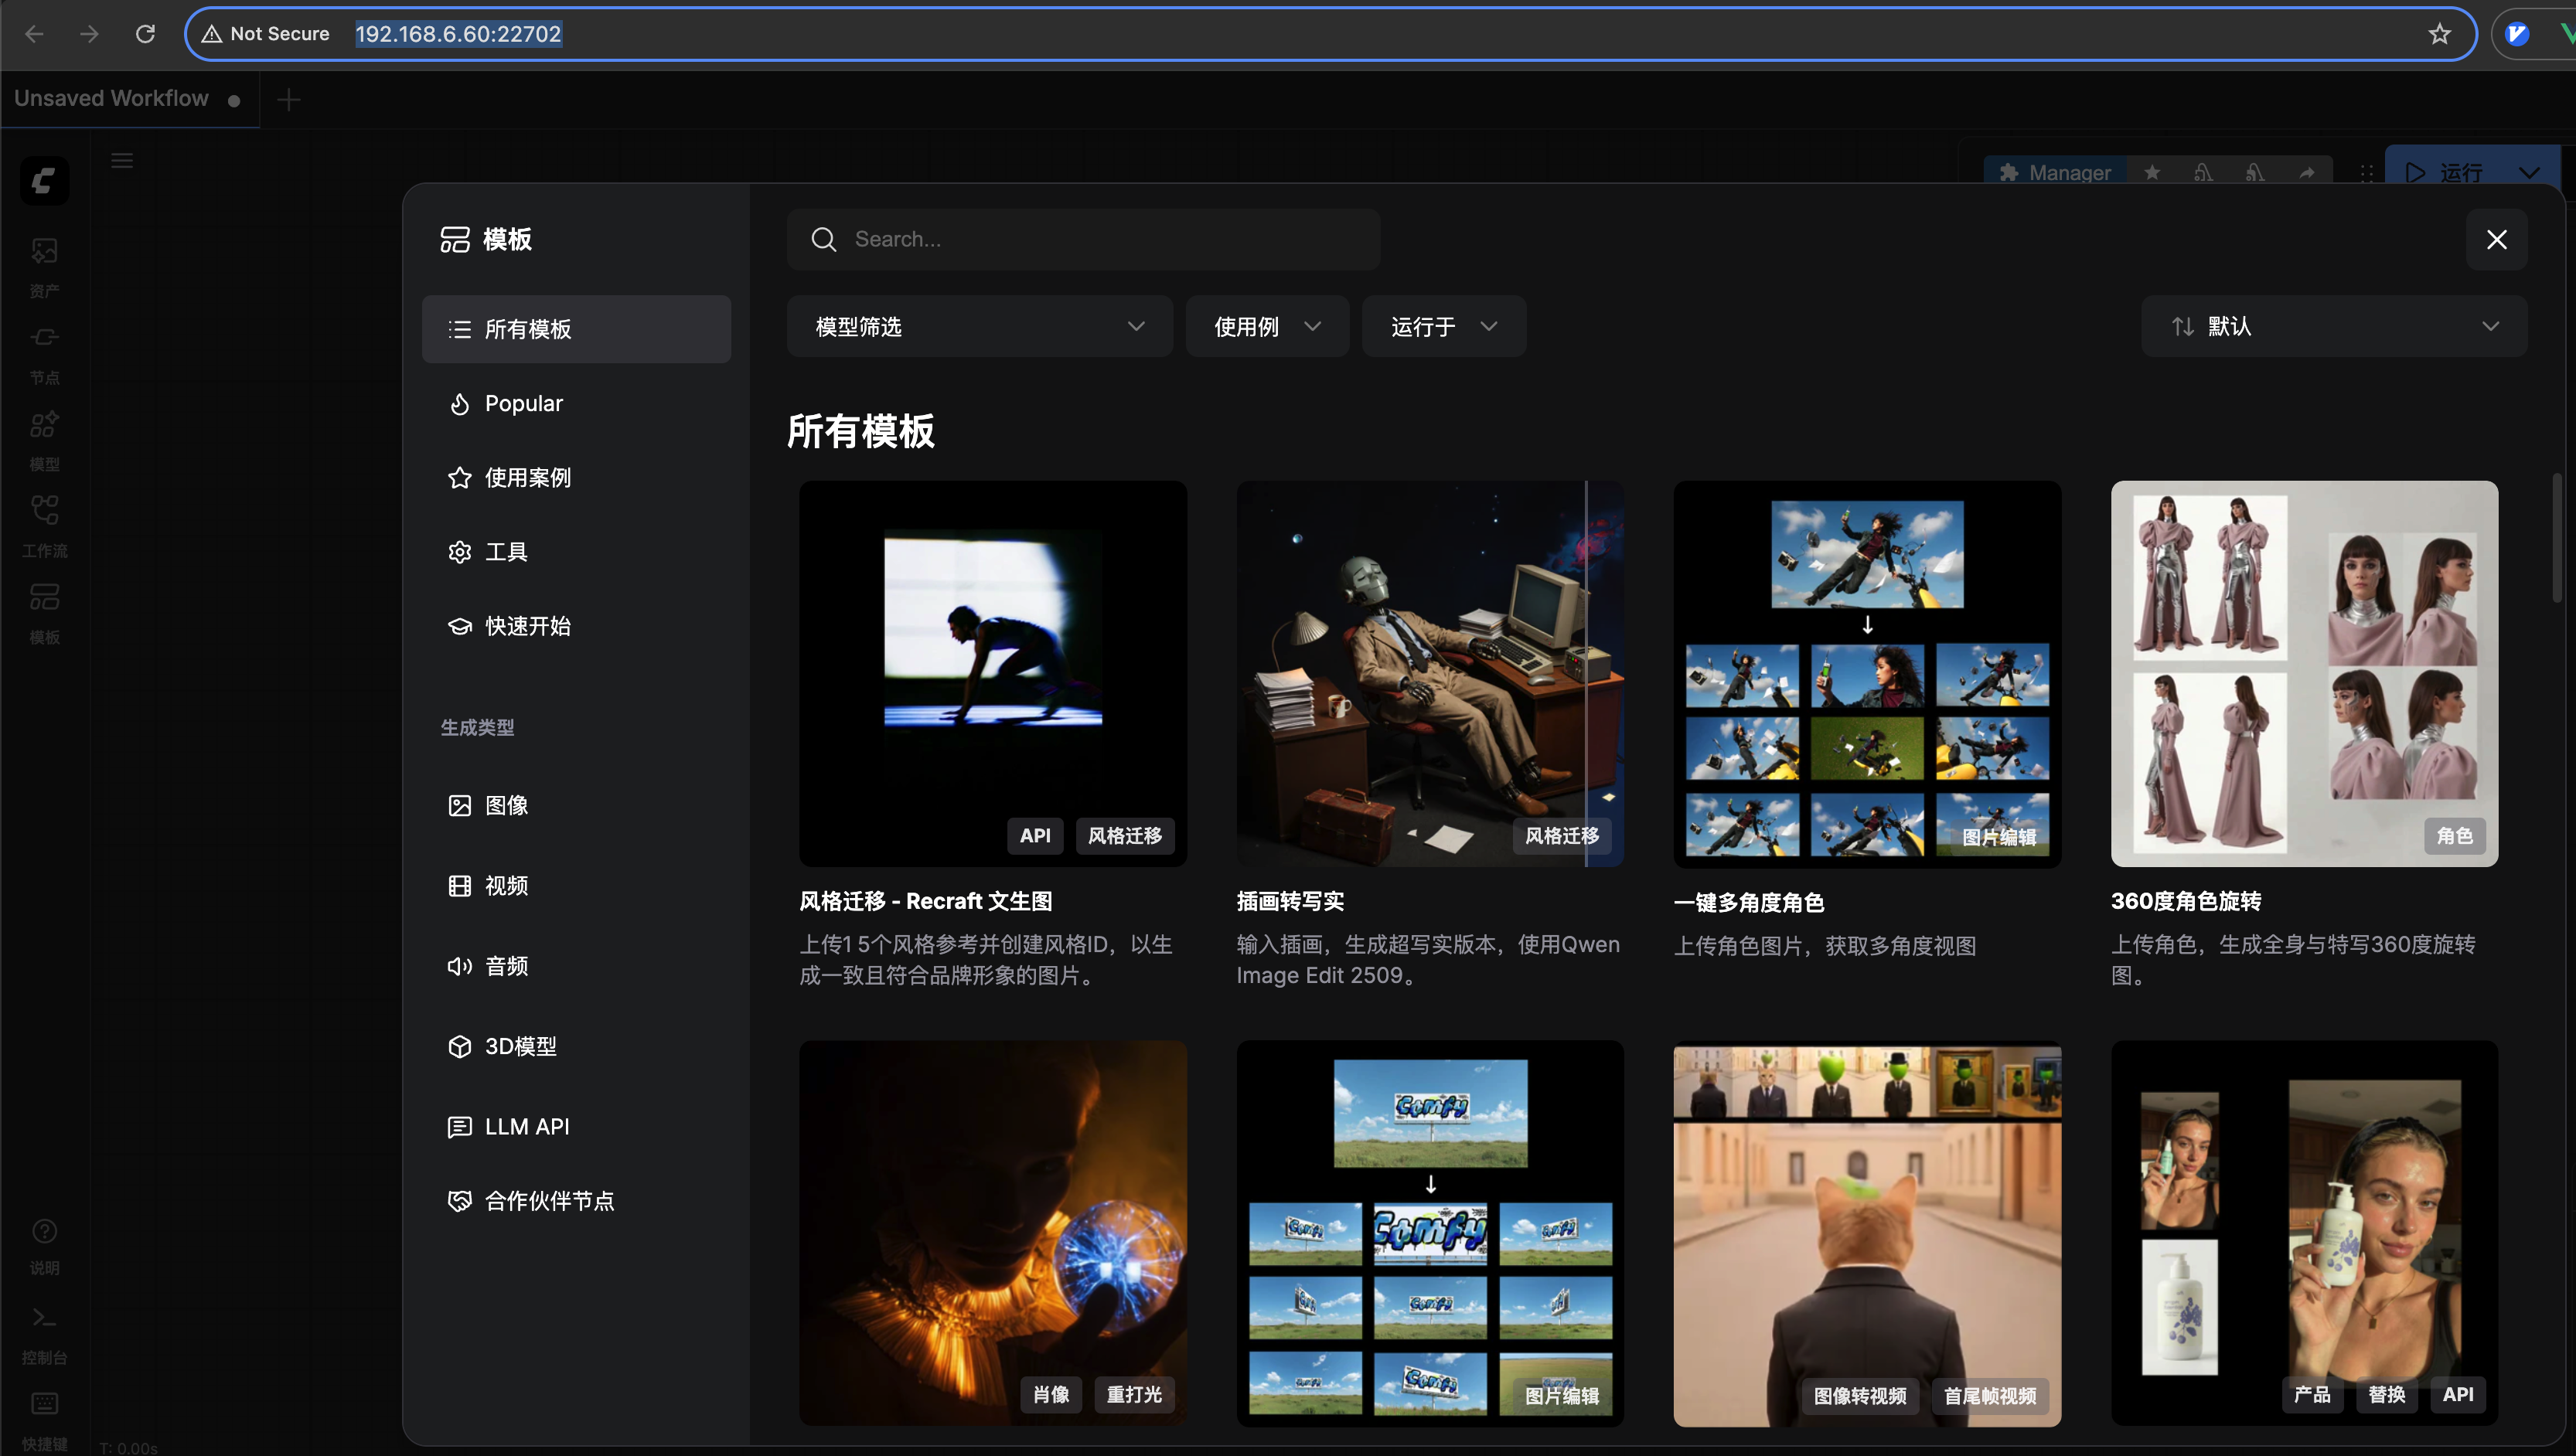Open the 3D模型 category in the sidebar

520,1046
